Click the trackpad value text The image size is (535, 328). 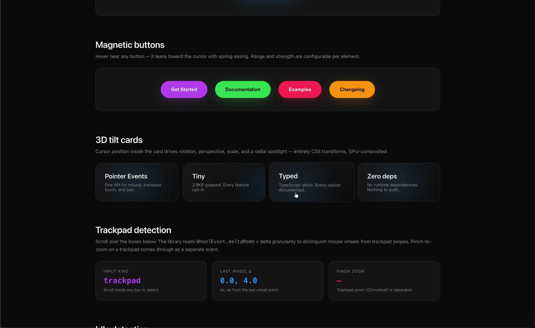122,281
